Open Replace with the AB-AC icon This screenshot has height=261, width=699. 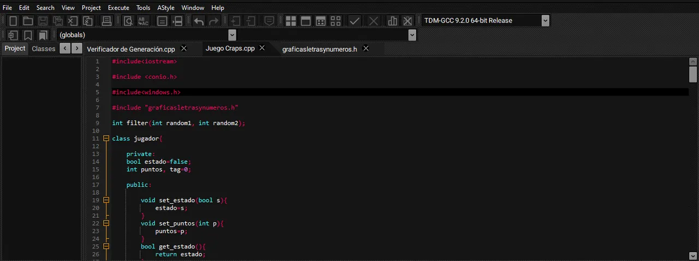click(143, 21)
